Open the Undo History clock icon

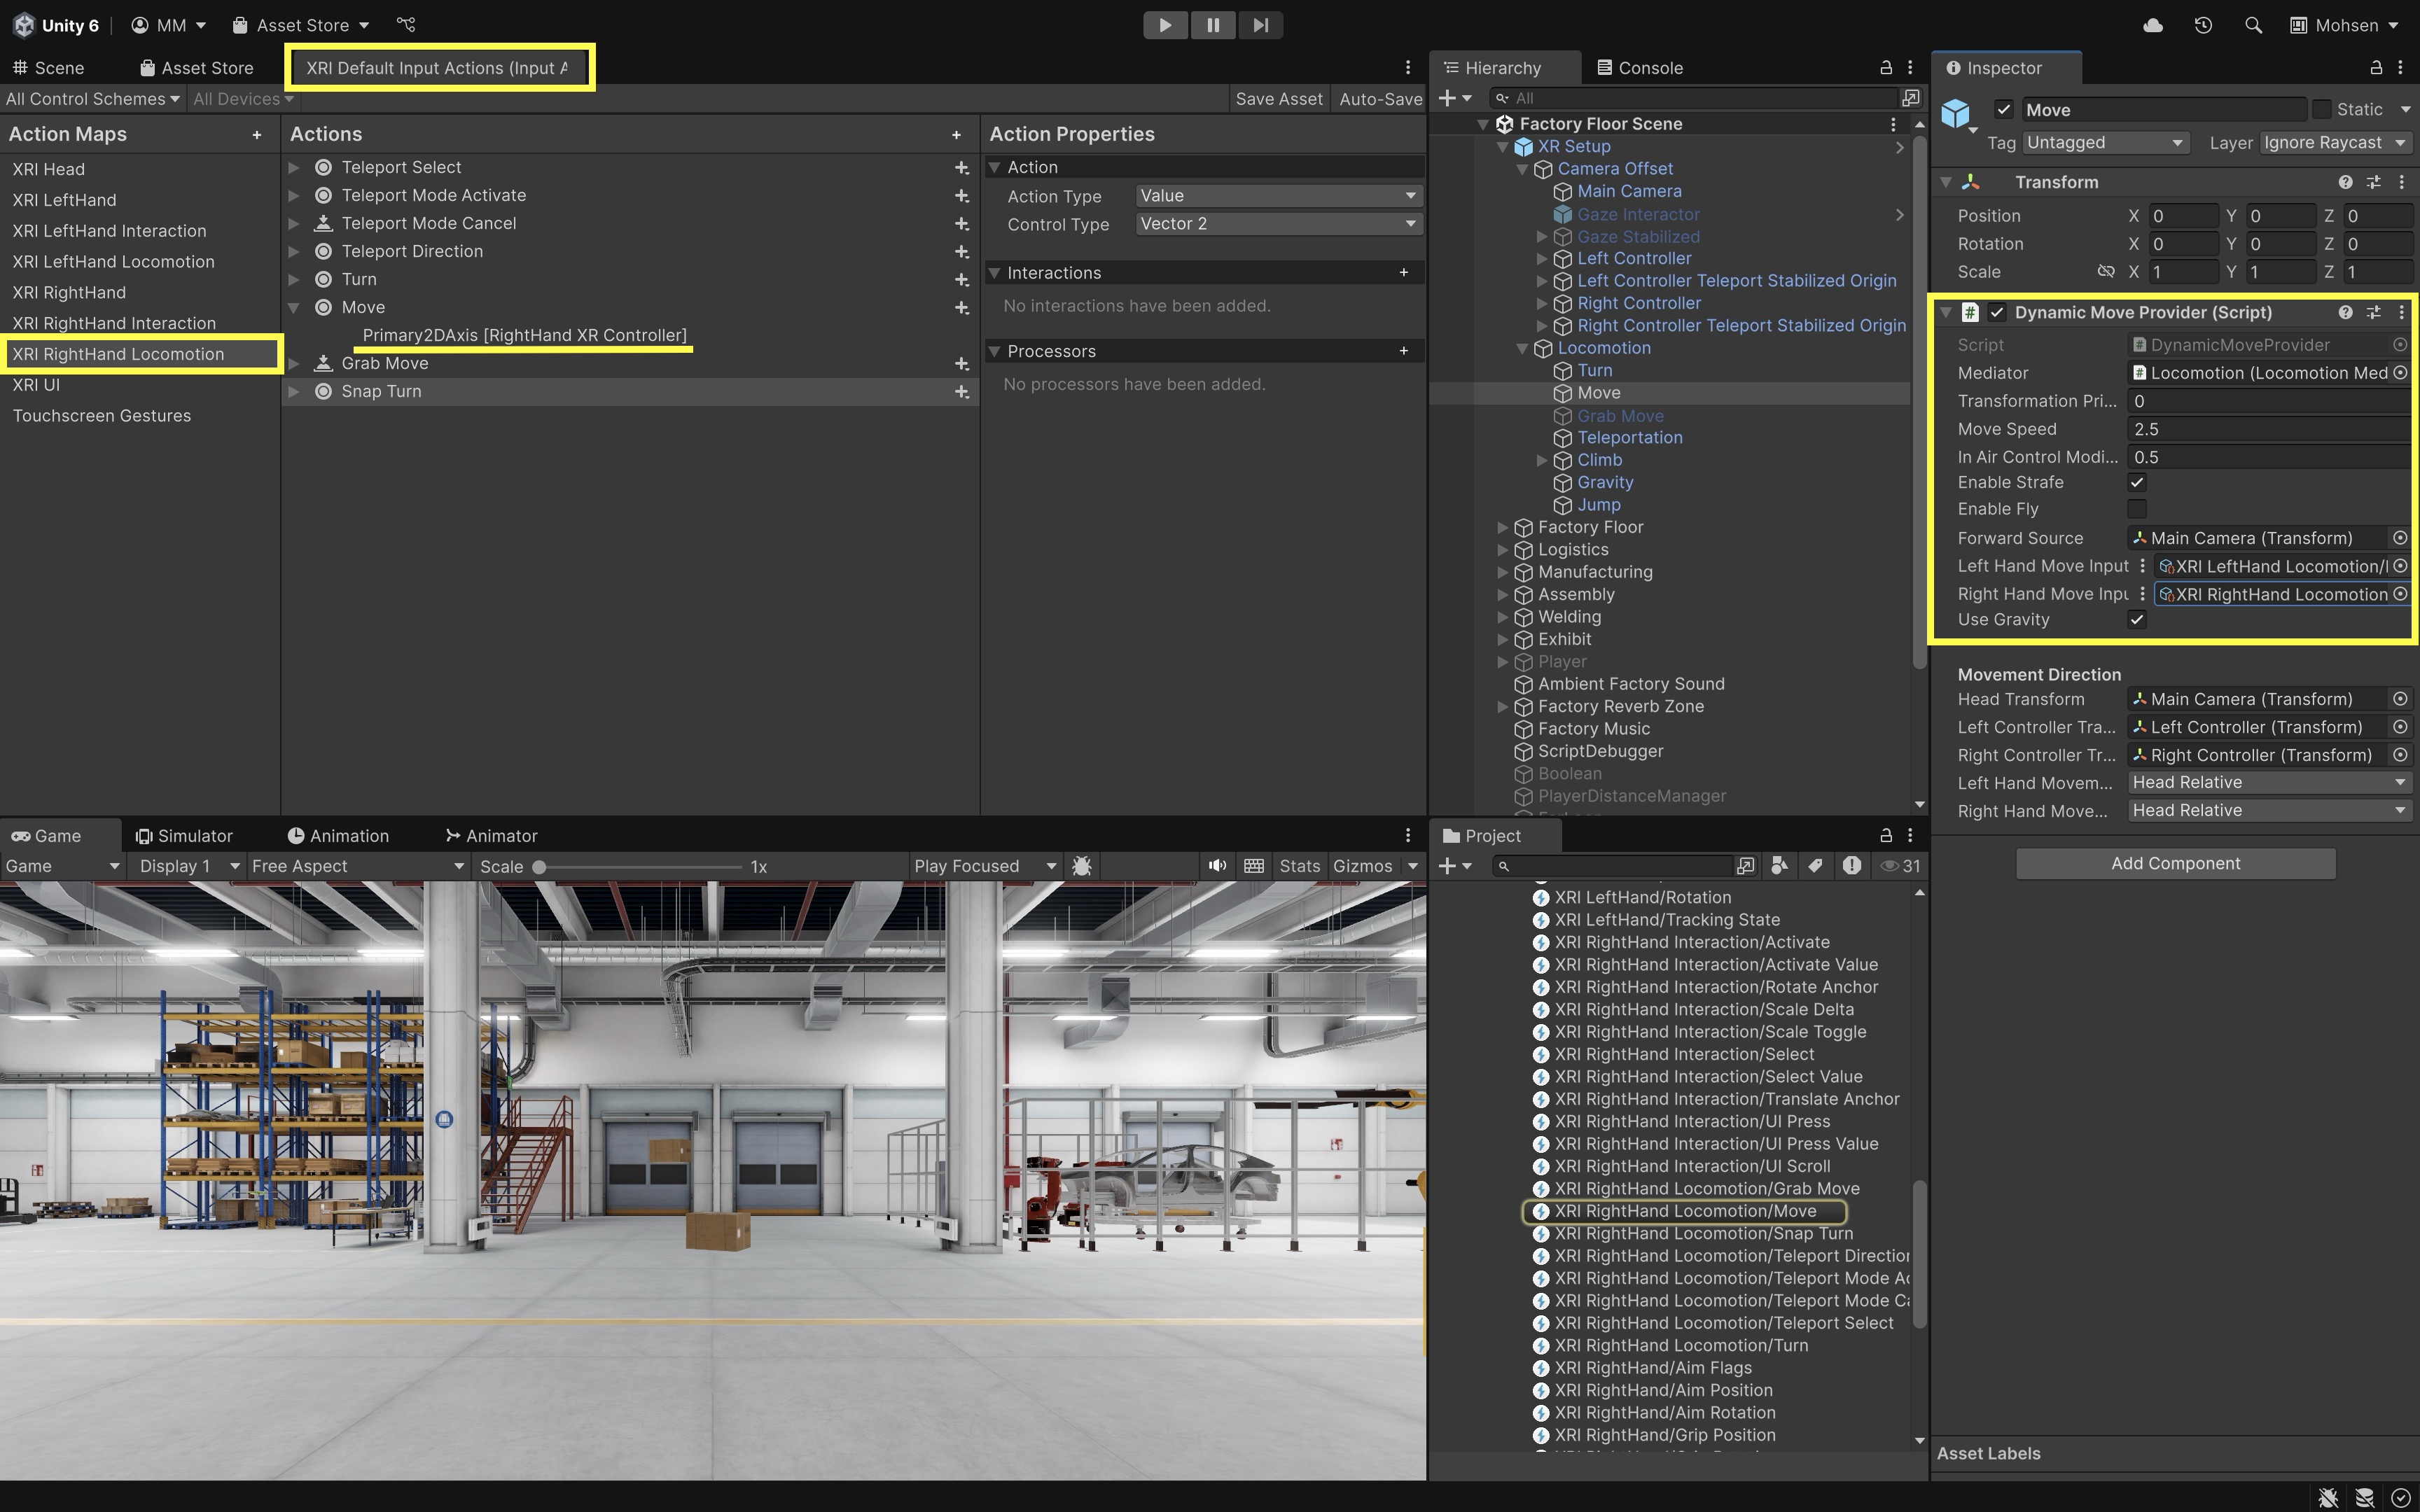pos(2203,25)
